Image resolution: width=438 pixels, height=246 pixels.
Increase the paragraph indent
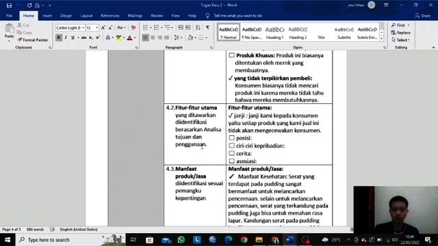pyautogui.click(x=188, y=27)
